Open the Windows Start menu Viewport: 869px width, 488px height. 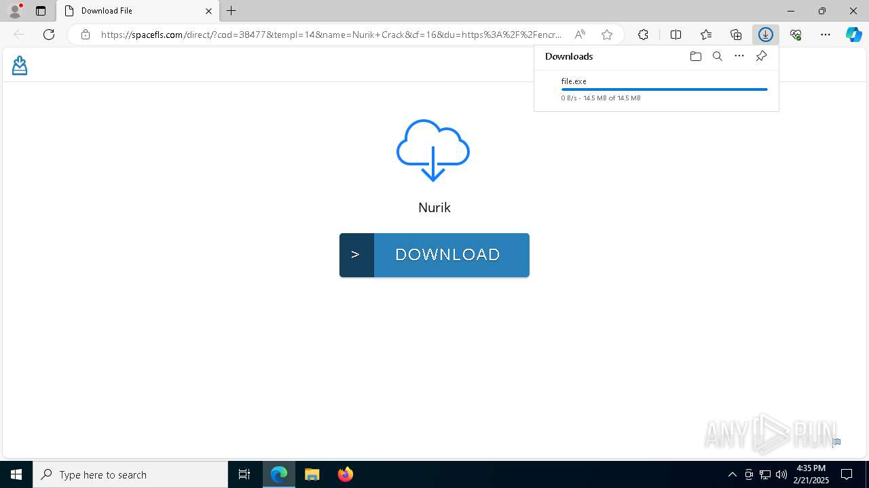point(16,474)
